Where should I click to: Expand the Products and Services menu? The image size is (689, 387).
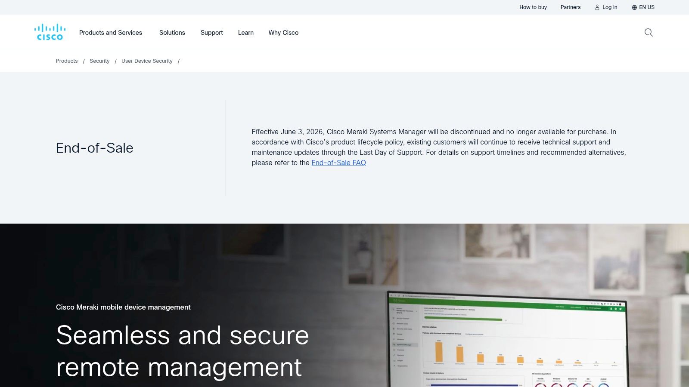point(111,33)
